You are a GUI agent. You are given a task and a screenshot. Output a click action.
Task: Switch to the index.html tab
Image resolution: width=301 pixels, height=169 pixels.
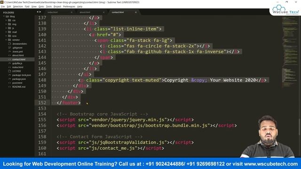click(x=52, y=12)
